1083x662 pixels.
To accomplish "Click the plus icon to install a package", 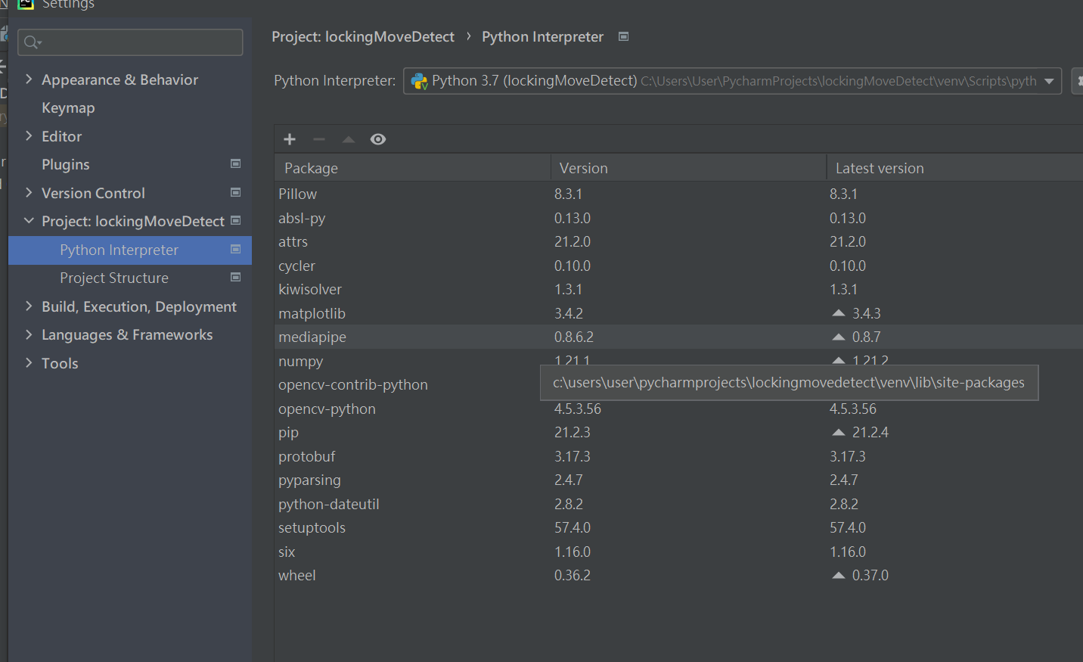I will [290, 139].
